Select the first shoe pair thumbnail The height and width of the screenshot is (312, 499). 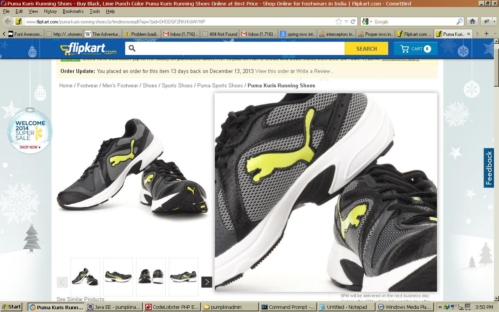[85, 277]
